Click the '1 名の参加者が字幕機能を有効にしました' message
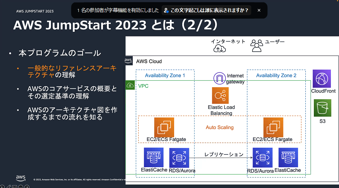 (x=118, y=10)
